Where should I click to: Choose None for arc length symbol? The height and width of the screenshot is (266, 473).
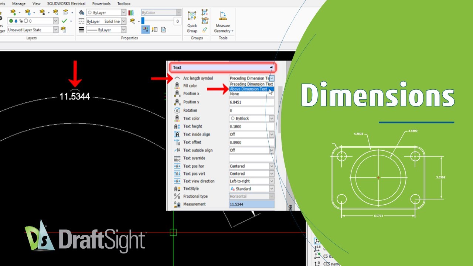252,94
